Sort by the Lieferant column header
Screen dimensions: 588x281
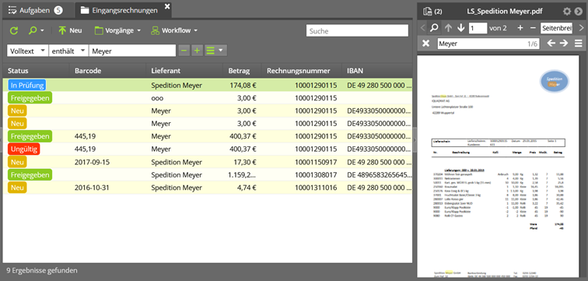pos(184,71)
